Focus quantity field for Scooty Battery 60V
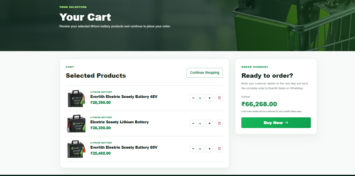The width and height of the screenshot is (355, 176). point(201,149)
